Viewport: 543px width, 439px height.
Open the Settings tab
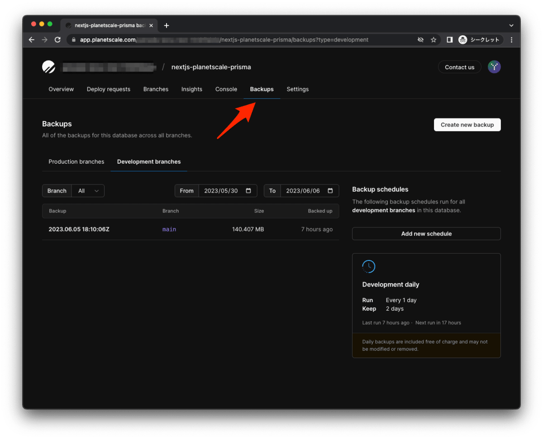[x=298, y=89]
